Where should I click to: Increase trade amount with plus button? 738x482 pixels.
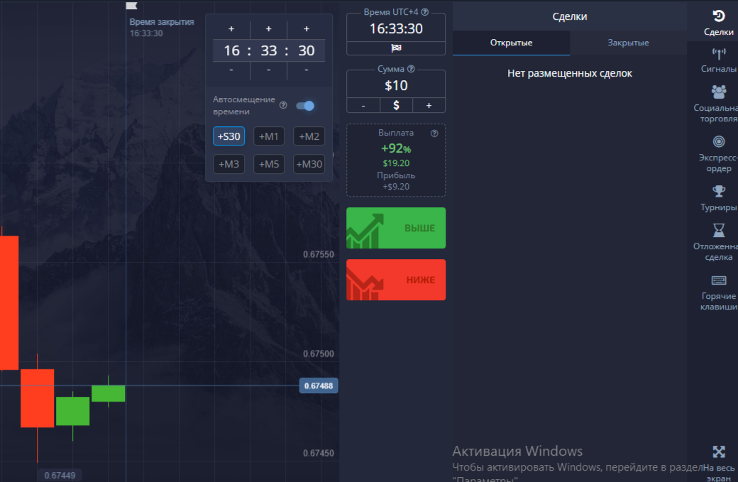click(429, 105)
